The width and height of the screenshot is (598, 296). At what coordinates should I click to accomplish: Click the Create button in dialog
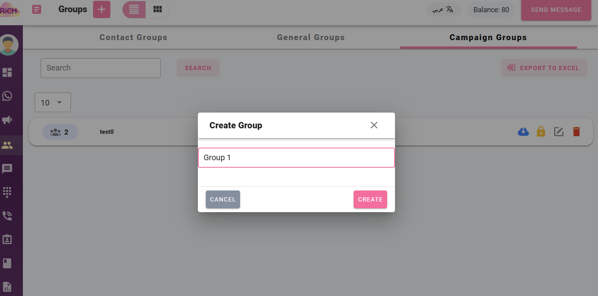coord(370,200)
